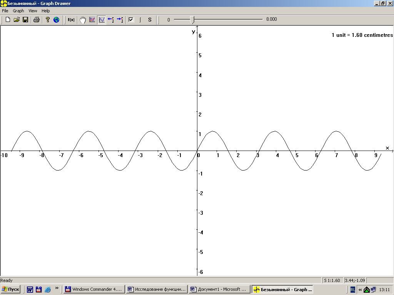Open help via the yellow question mark icon
The height and width of the screenshot is (295, 394).
pyautogui.click(x=48, y=20)
